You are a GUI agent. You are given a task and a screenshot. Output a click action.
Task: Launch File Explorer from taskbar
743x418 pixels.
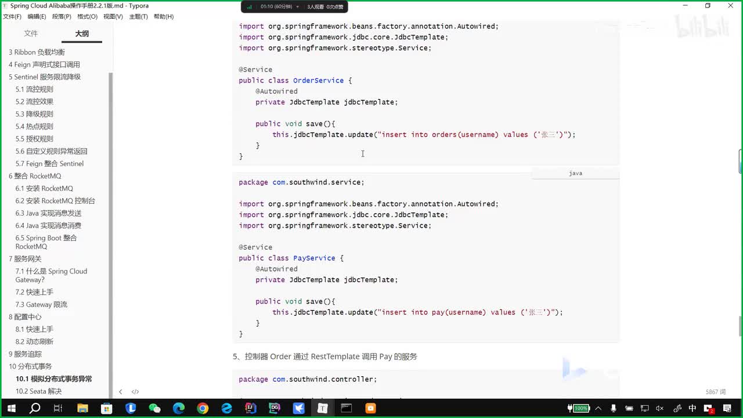[x=82, y=408]
